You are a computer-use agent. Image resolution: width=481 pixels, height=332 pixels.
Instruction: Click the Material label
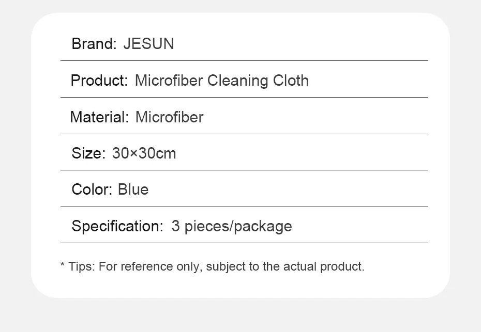[99, 117]
